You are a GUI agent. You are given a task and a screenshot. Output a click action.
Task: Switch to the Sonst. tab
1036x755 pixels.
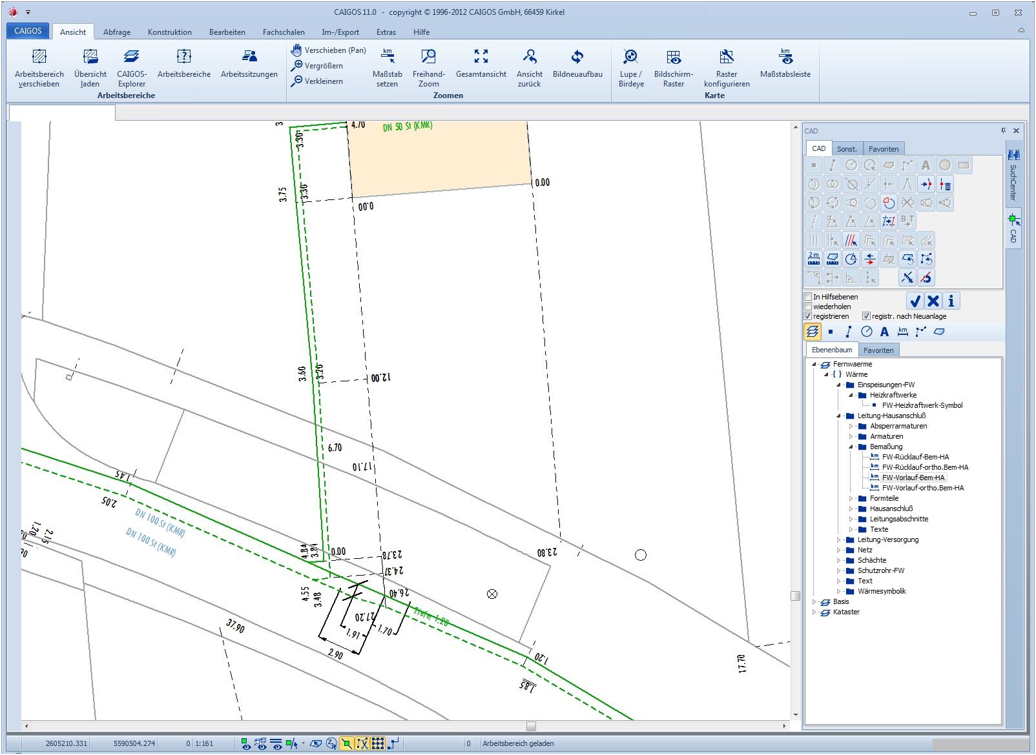coord(846,149)
